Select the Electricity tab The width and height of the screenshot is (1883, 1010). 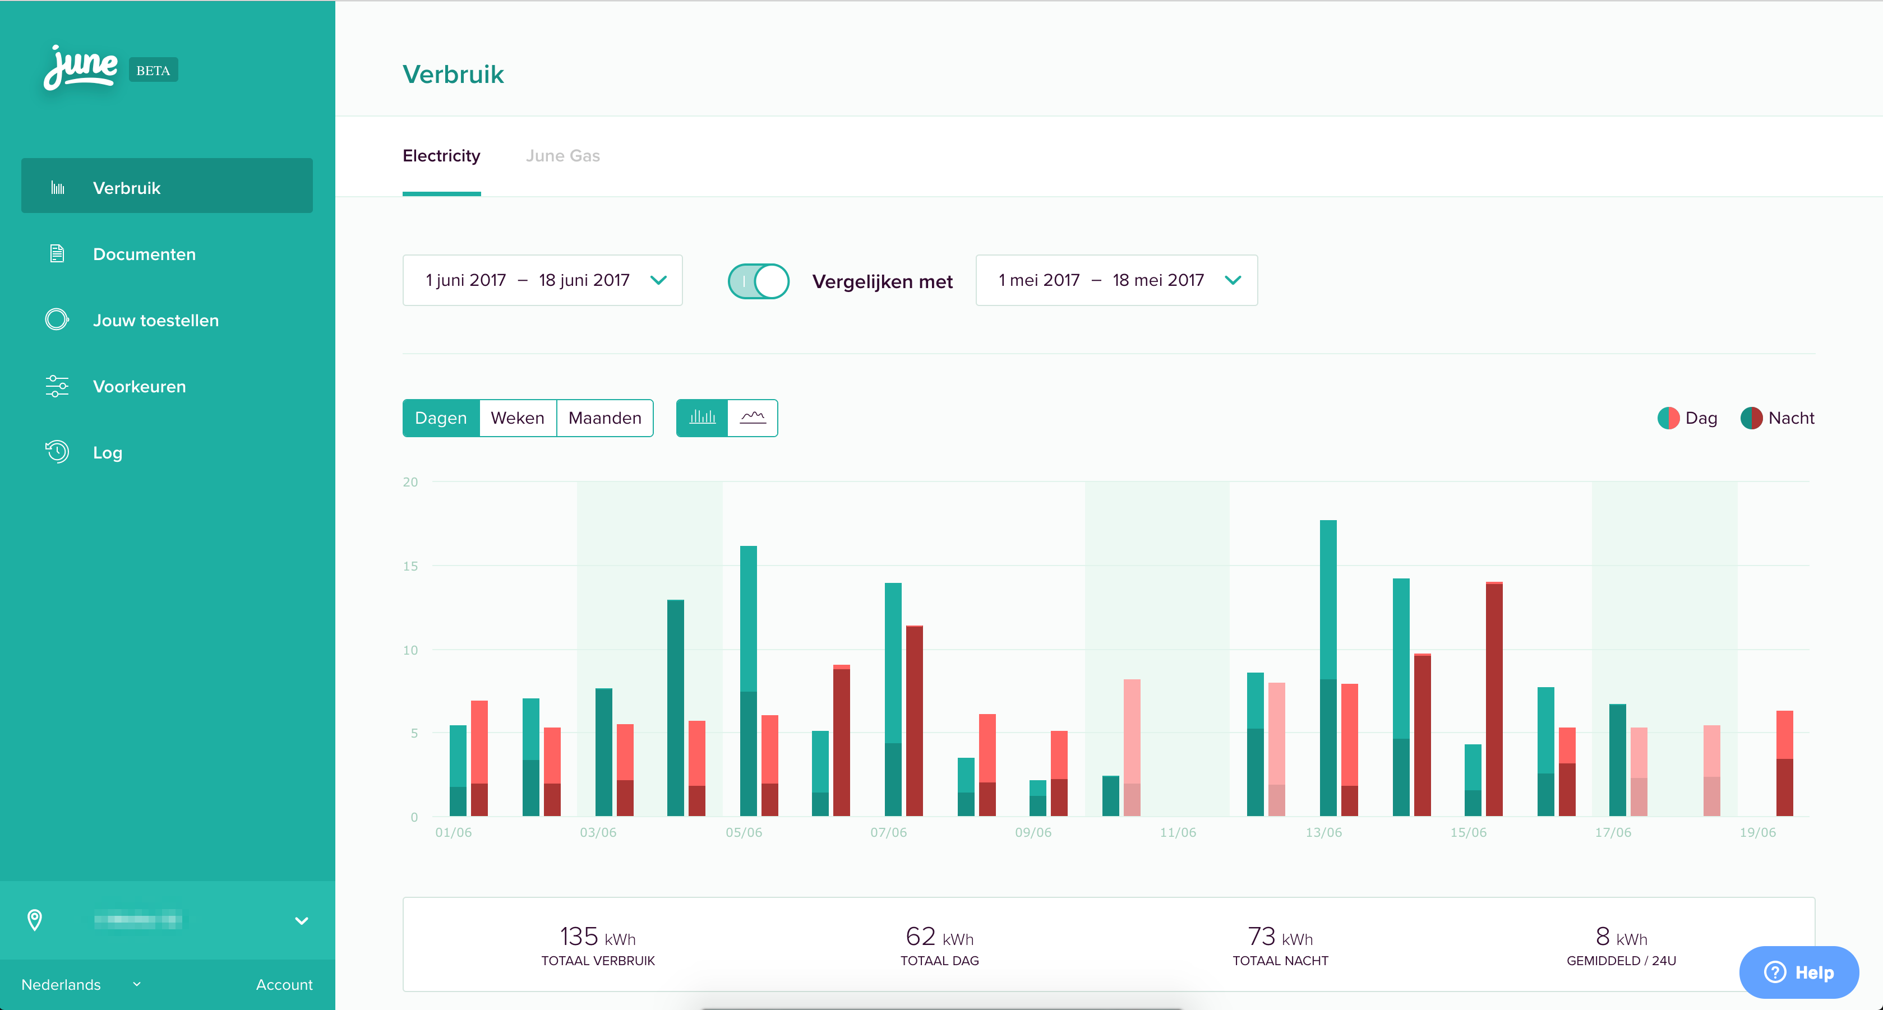pyautogui.click(x=441, y=156)
